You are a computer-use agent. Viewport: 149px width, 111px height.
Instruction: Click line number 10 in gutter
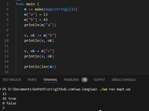6,41
